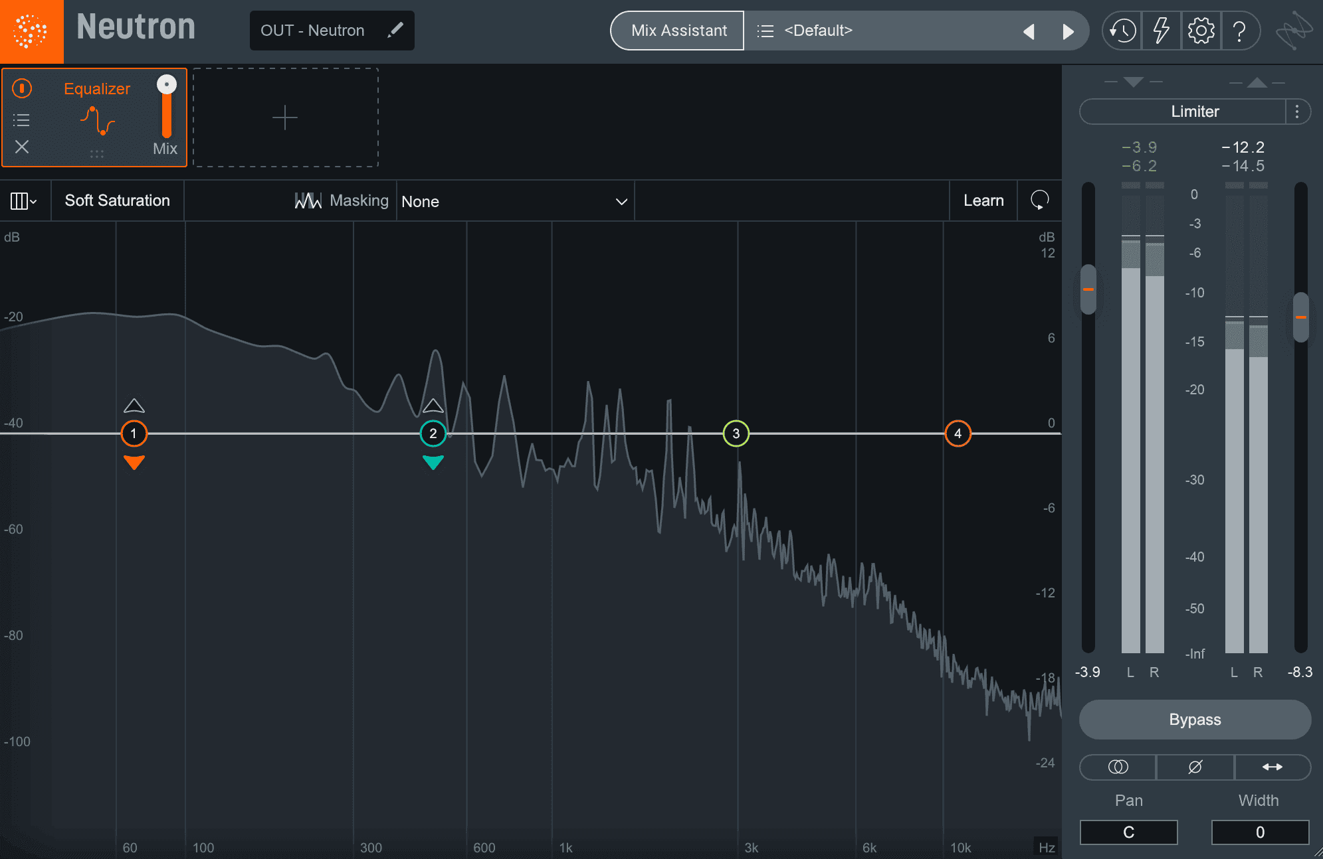Click the output meter up arrow

1257,82
